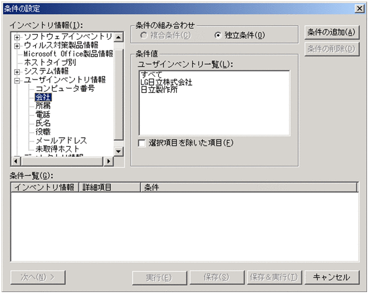
Task: Click tree horizontal scrollbar left arrow
Action: 16,161
